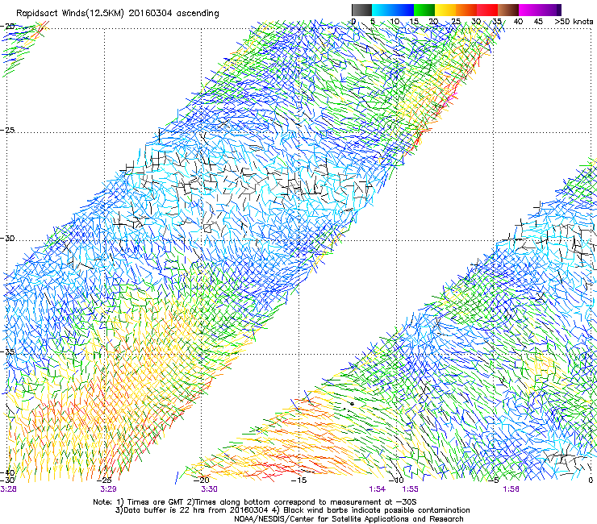The width and height of the screenshot is (597, 524).
Task: Click the legend value '25' under color bar
Action: (456, 21)
